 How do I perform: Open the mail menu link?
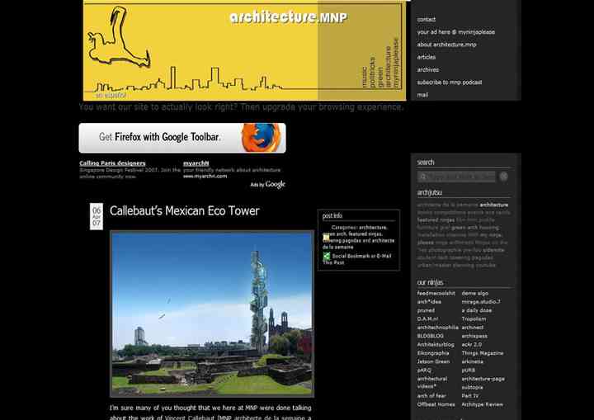tap(422, 95)
